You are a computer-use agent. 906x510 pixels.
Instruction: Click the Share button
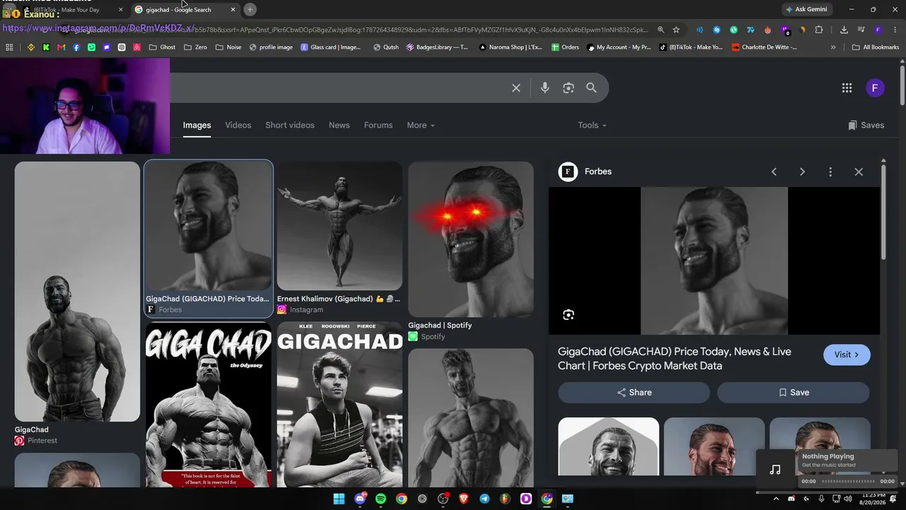633,392
